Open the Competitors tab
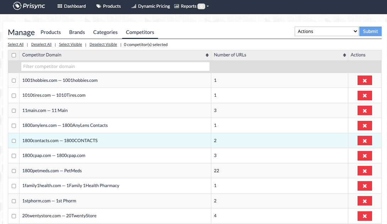Screen dimensions: 387x224 pyautogui.click(x=140, y=32)
